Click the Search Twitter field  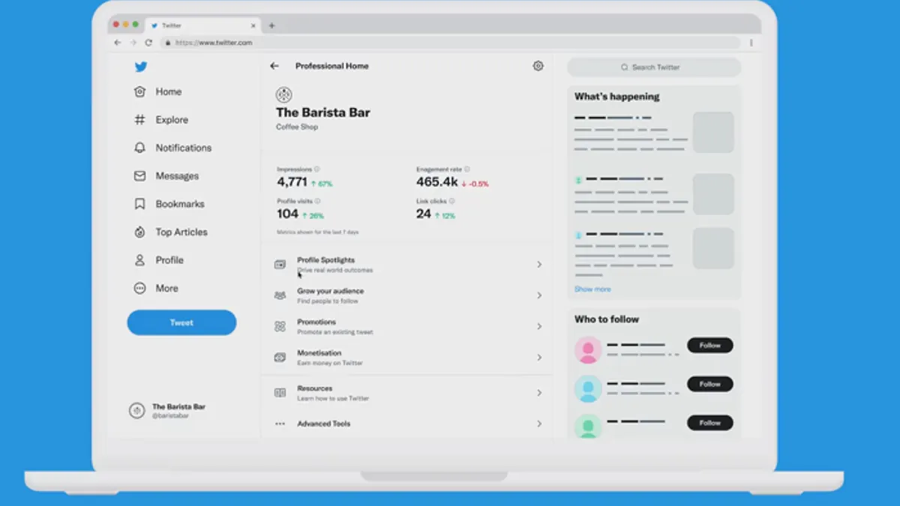(654, 67)
